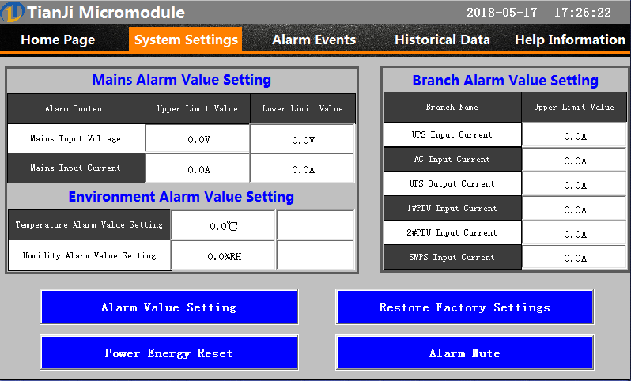The width and height of the screenshot is (631, 381).
Task: Edit Mains Input Voltage lower limit field
Action: 302,139
